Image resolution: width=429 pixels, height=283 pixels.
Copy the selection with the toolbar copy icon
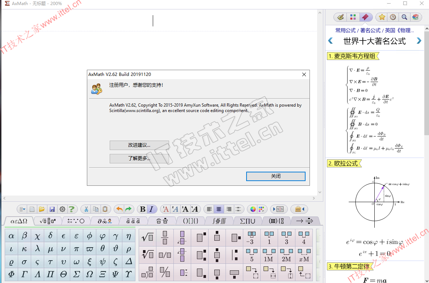point(96,209)
